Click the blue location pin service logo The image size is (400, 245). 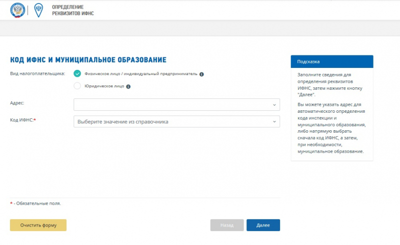38,10
